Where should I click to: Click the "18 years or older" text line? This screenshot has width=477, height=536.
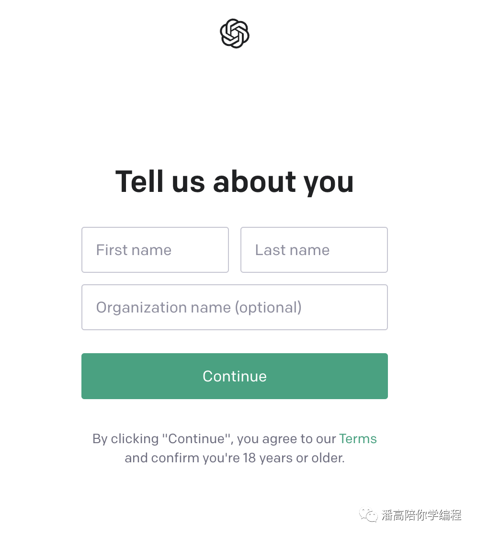coord(234,458)
